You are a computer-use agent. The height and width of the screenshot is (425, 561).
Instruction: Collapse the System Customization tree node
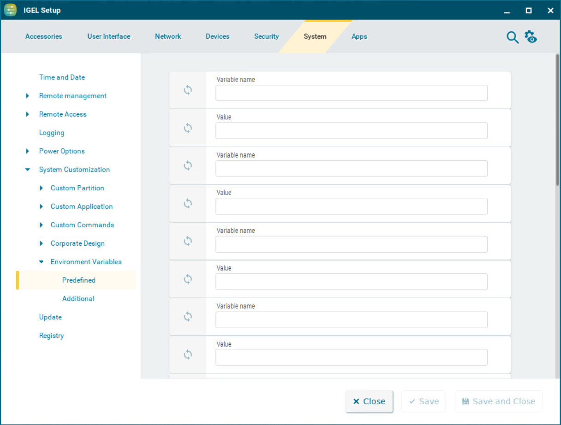tap(28, 170)
